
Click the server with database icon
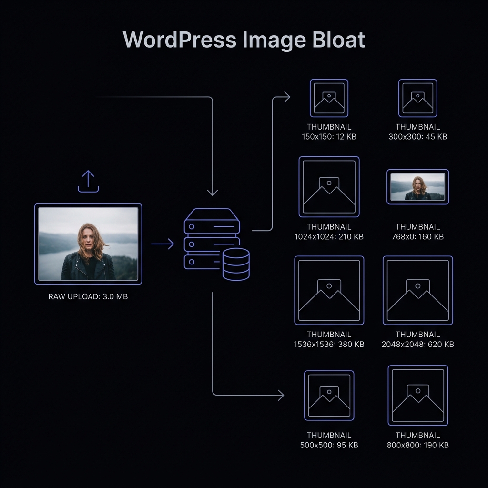pos(217,244)
